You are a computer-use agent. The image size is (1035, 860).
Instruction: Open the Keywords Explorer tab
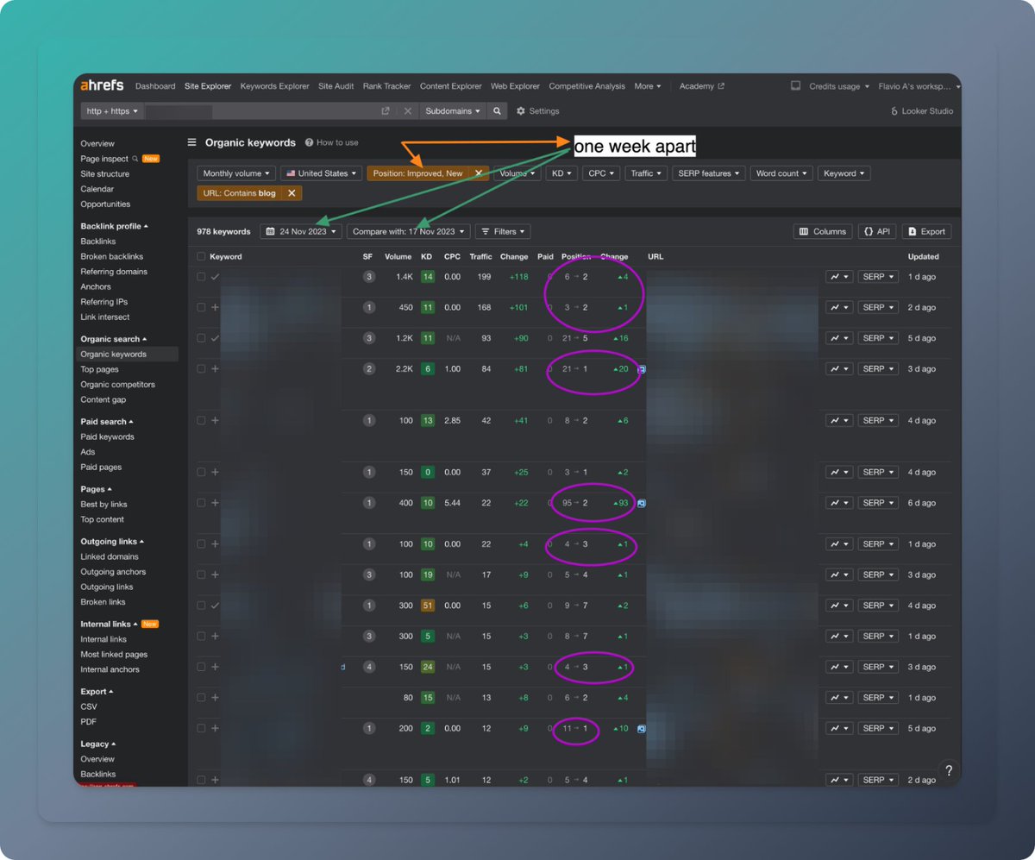(274, 86)
